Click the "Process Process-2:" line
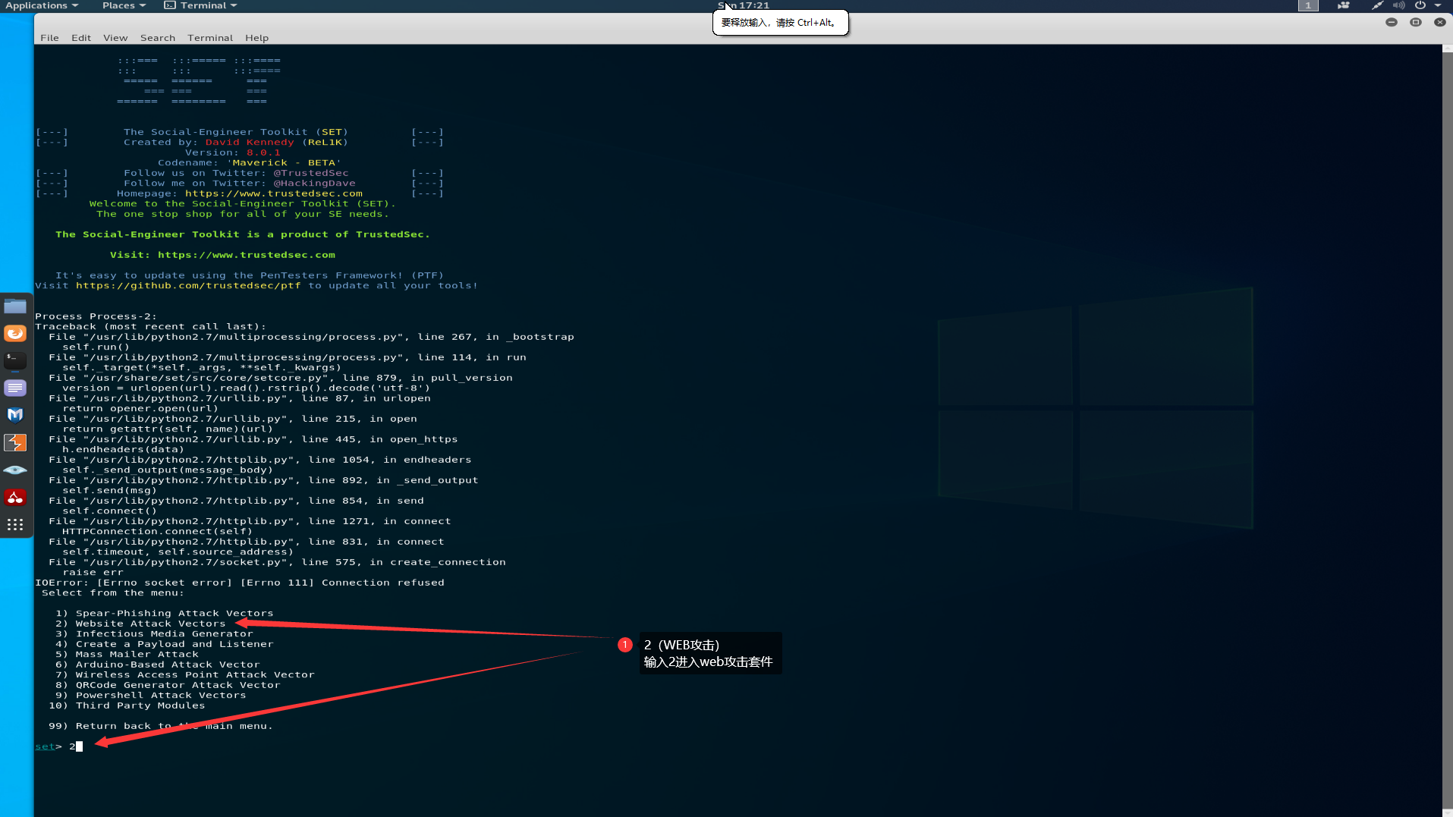Viewport: 1453px width, 817px height. pos(96,316)
